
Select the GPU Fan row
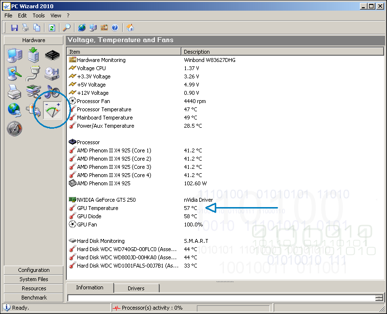pos(225,224)
